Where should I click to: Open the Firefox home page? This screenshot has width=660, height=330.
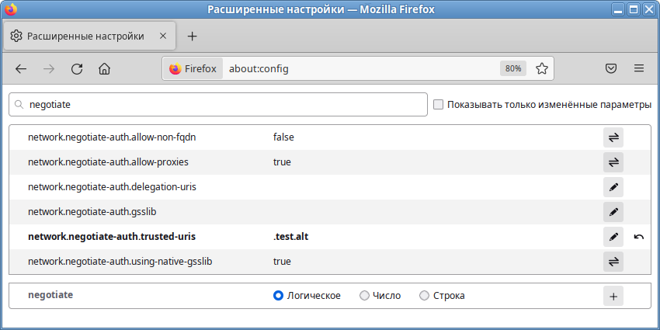click(x=104, y=68)
